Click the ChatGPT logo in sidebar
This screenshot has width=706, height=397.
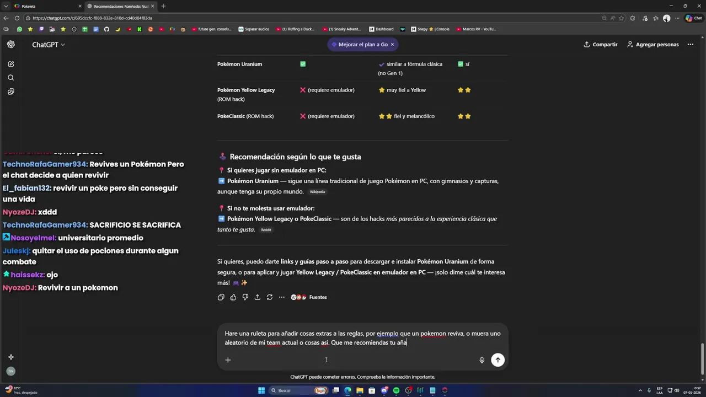pos(11,44)
